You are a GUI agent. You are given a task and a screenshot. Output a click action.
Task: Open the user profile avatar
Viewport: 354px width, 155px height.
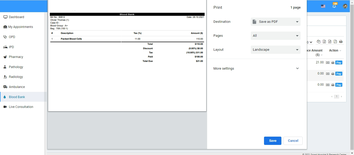345,6
